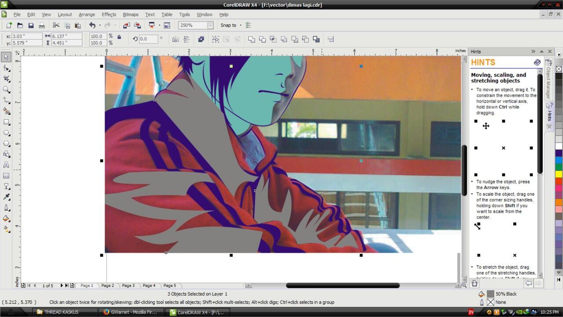
Task: Select the Interactive Blend tool
Action: [x=6, y=187]
